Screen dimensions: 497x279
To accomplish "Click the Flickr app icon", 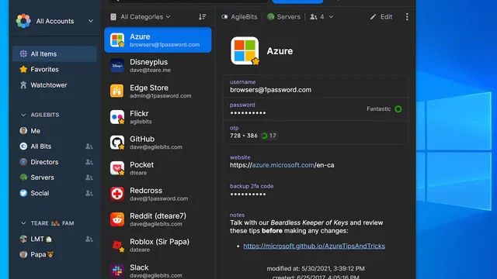I will (x=117, y=117).
